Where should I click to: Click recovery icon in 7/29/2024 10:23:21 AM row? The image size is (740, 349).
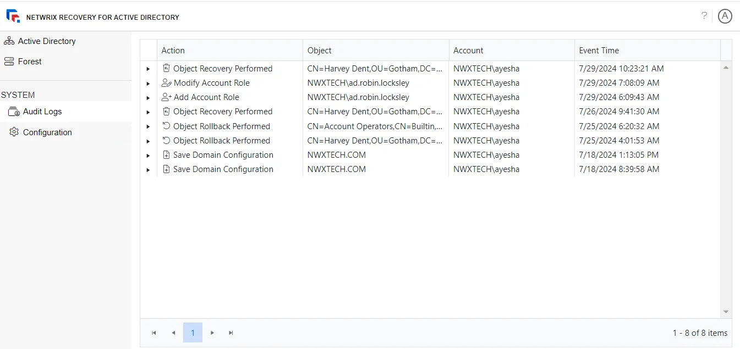coord(166,68)
